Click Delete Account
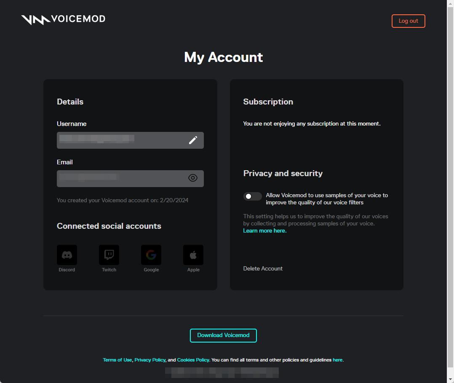The width and height of the screenshot is (454, 383). click(x=263, y=268)
